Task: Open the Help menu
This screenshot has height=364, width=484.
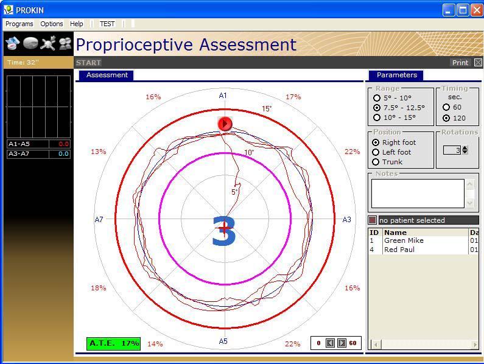Action: [76, 24]
